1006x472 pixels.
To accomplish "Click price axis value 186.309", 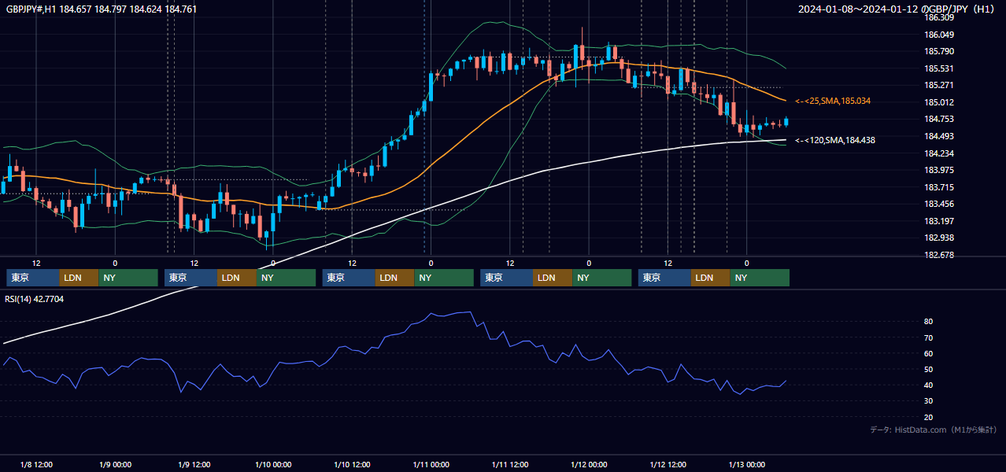I will (x=938, y=17).
